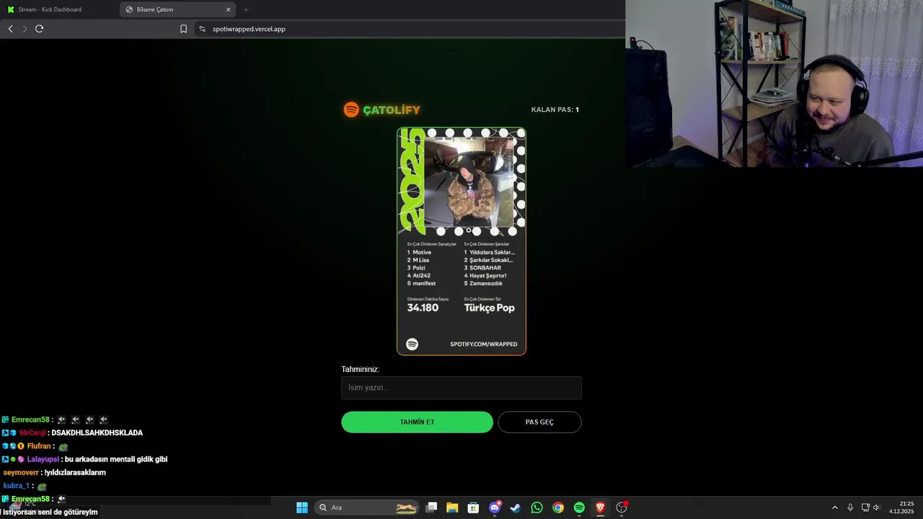Click chat username seymoverr
The height and width of the screenshot is (519, 923).
(21, 473)
